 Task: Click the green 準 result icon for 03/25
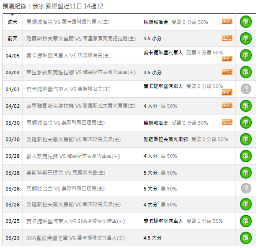pos(246,221)
